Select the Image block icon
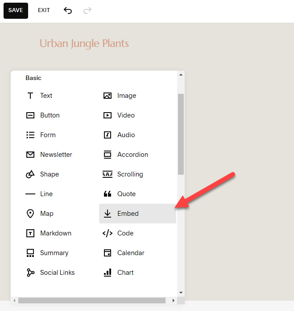The image size is (294, 311). [x=108, y=96]
